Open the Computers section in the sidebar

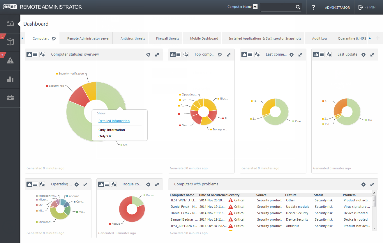pos(10,42)
